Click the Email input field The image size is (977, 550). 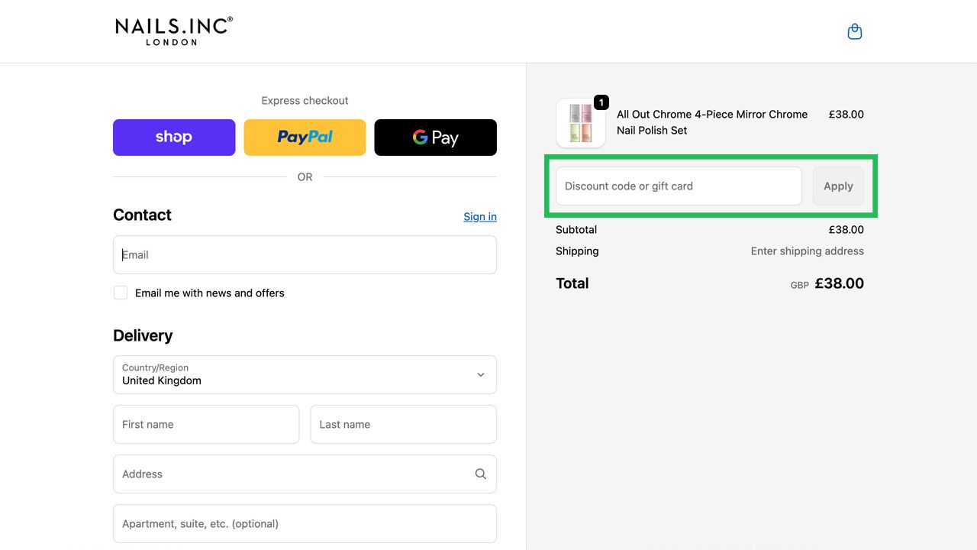point(305,254)
